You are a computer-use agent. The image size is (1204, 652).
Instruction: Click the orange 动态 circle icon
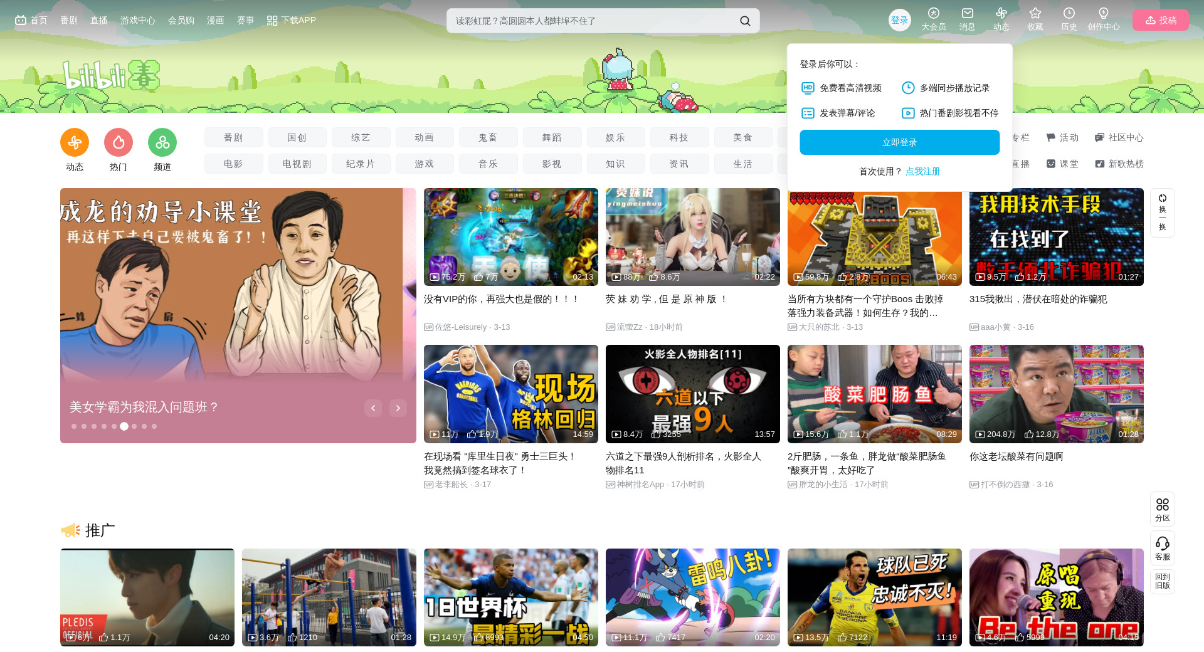point(75,143)
